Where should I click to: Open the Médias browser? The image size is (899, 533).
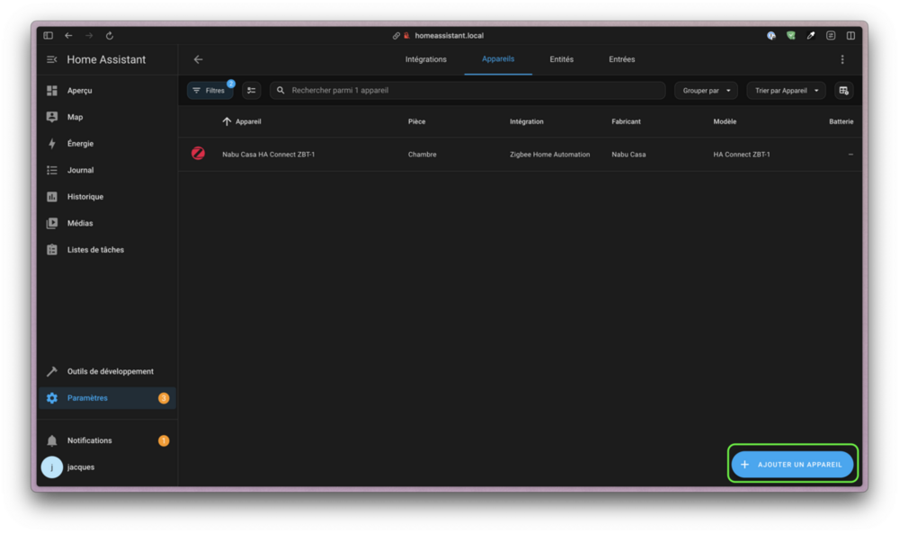[x=107, y=224]
